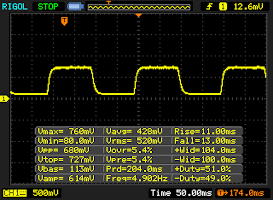Click the RIGOL logo
The height and width of the screenshot is (200, 273).
tap(15, 7)
